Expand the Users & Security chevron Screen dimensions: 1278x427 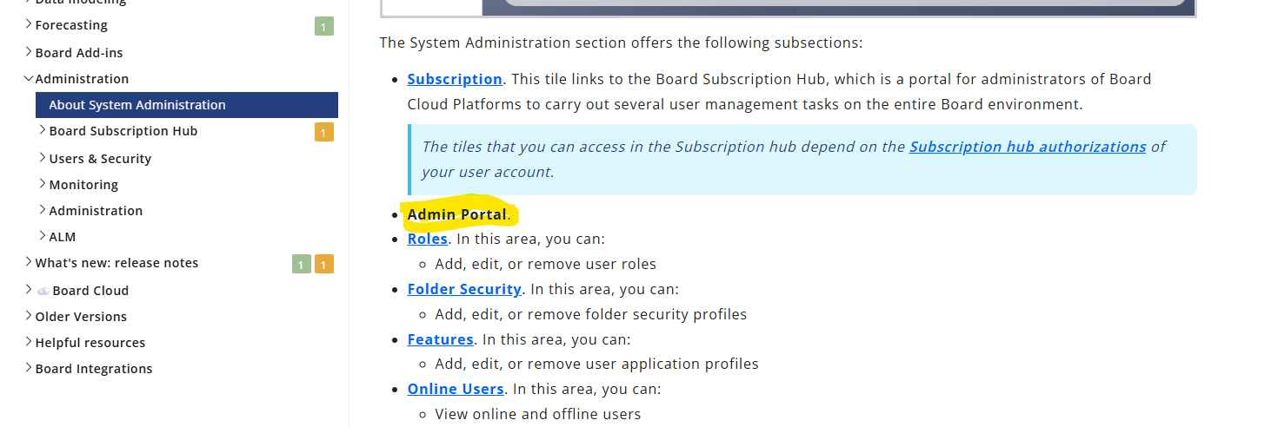pyautogui.click(x=43, y=158)
